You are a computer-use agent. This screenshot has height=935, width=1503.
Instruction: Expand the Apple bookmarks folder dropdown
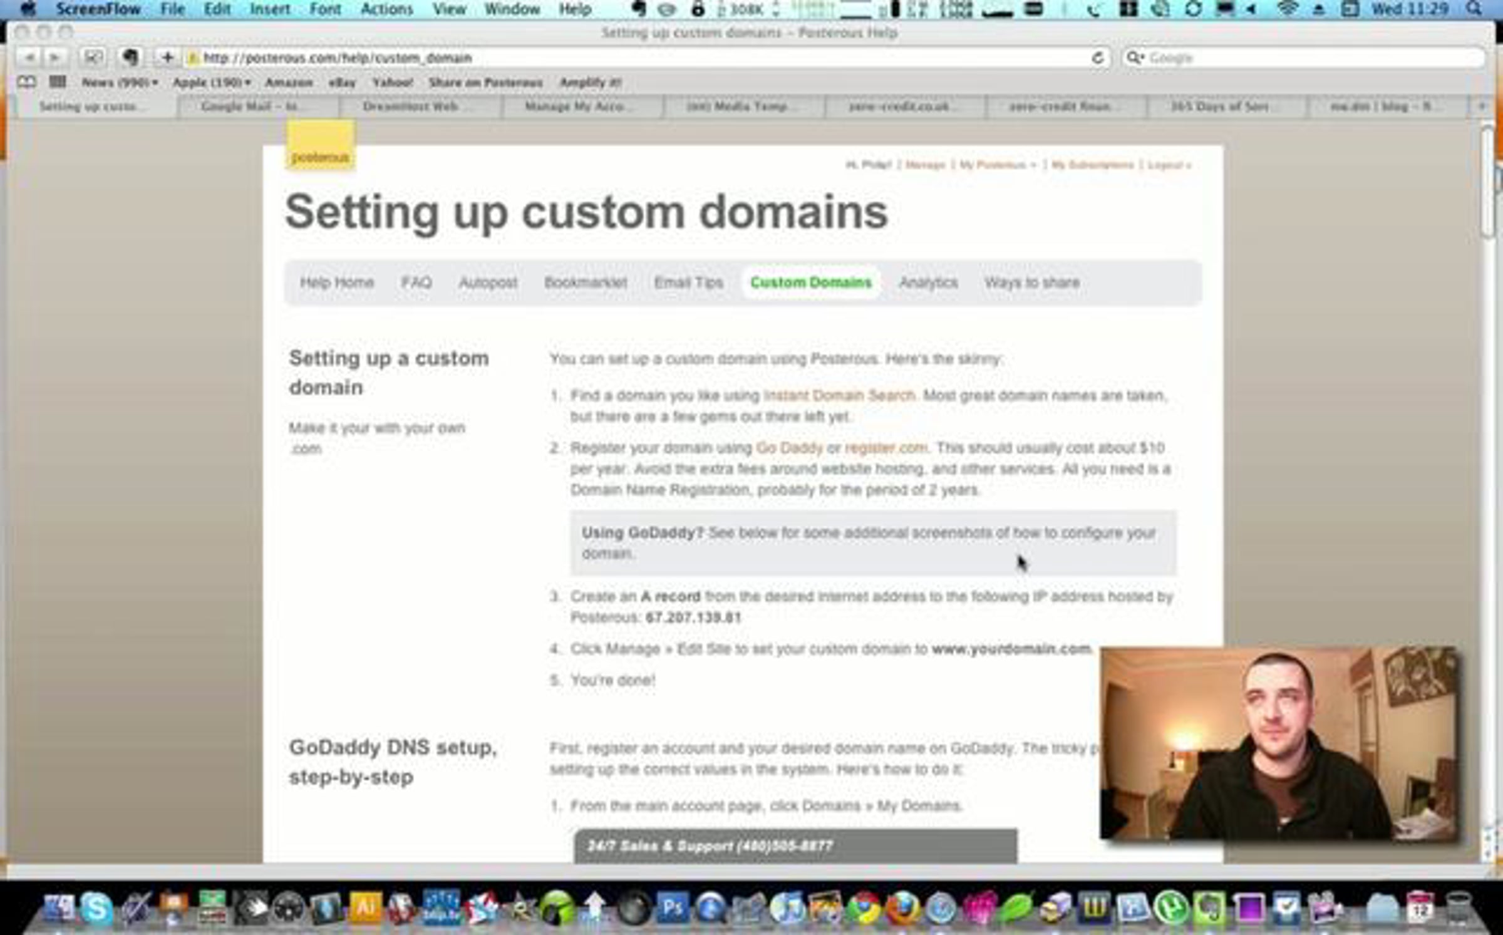(211, 83)
